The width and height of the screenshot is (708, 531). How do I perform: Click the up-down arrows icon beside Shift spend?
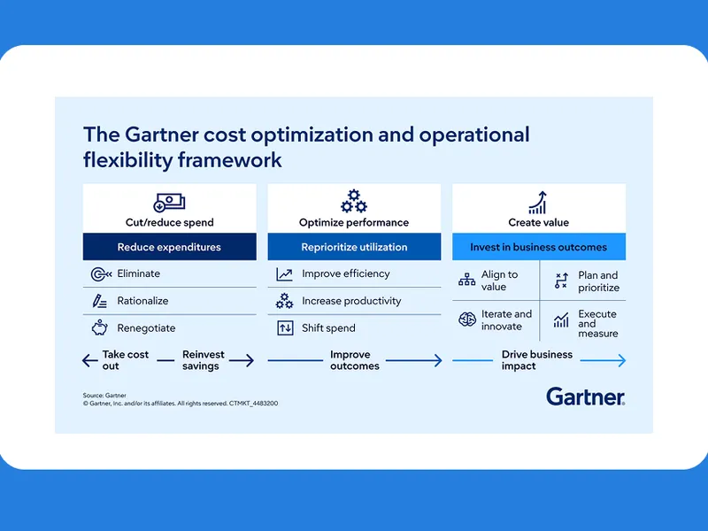285,328
